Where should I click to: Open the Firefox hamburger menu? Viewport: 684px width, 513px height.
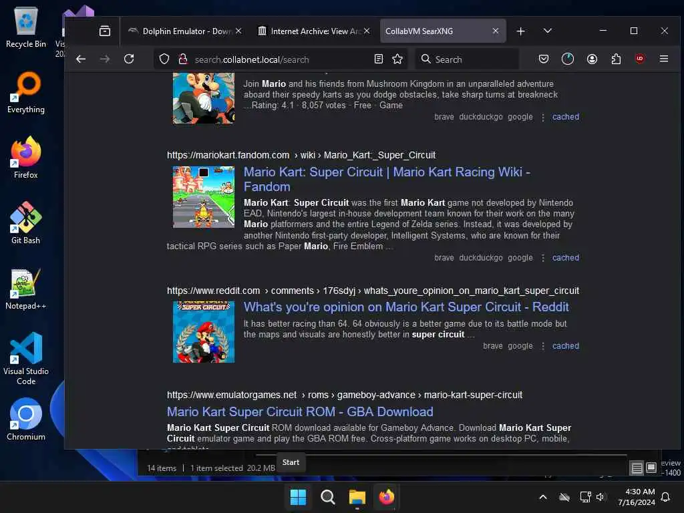(x=664, y=59)
